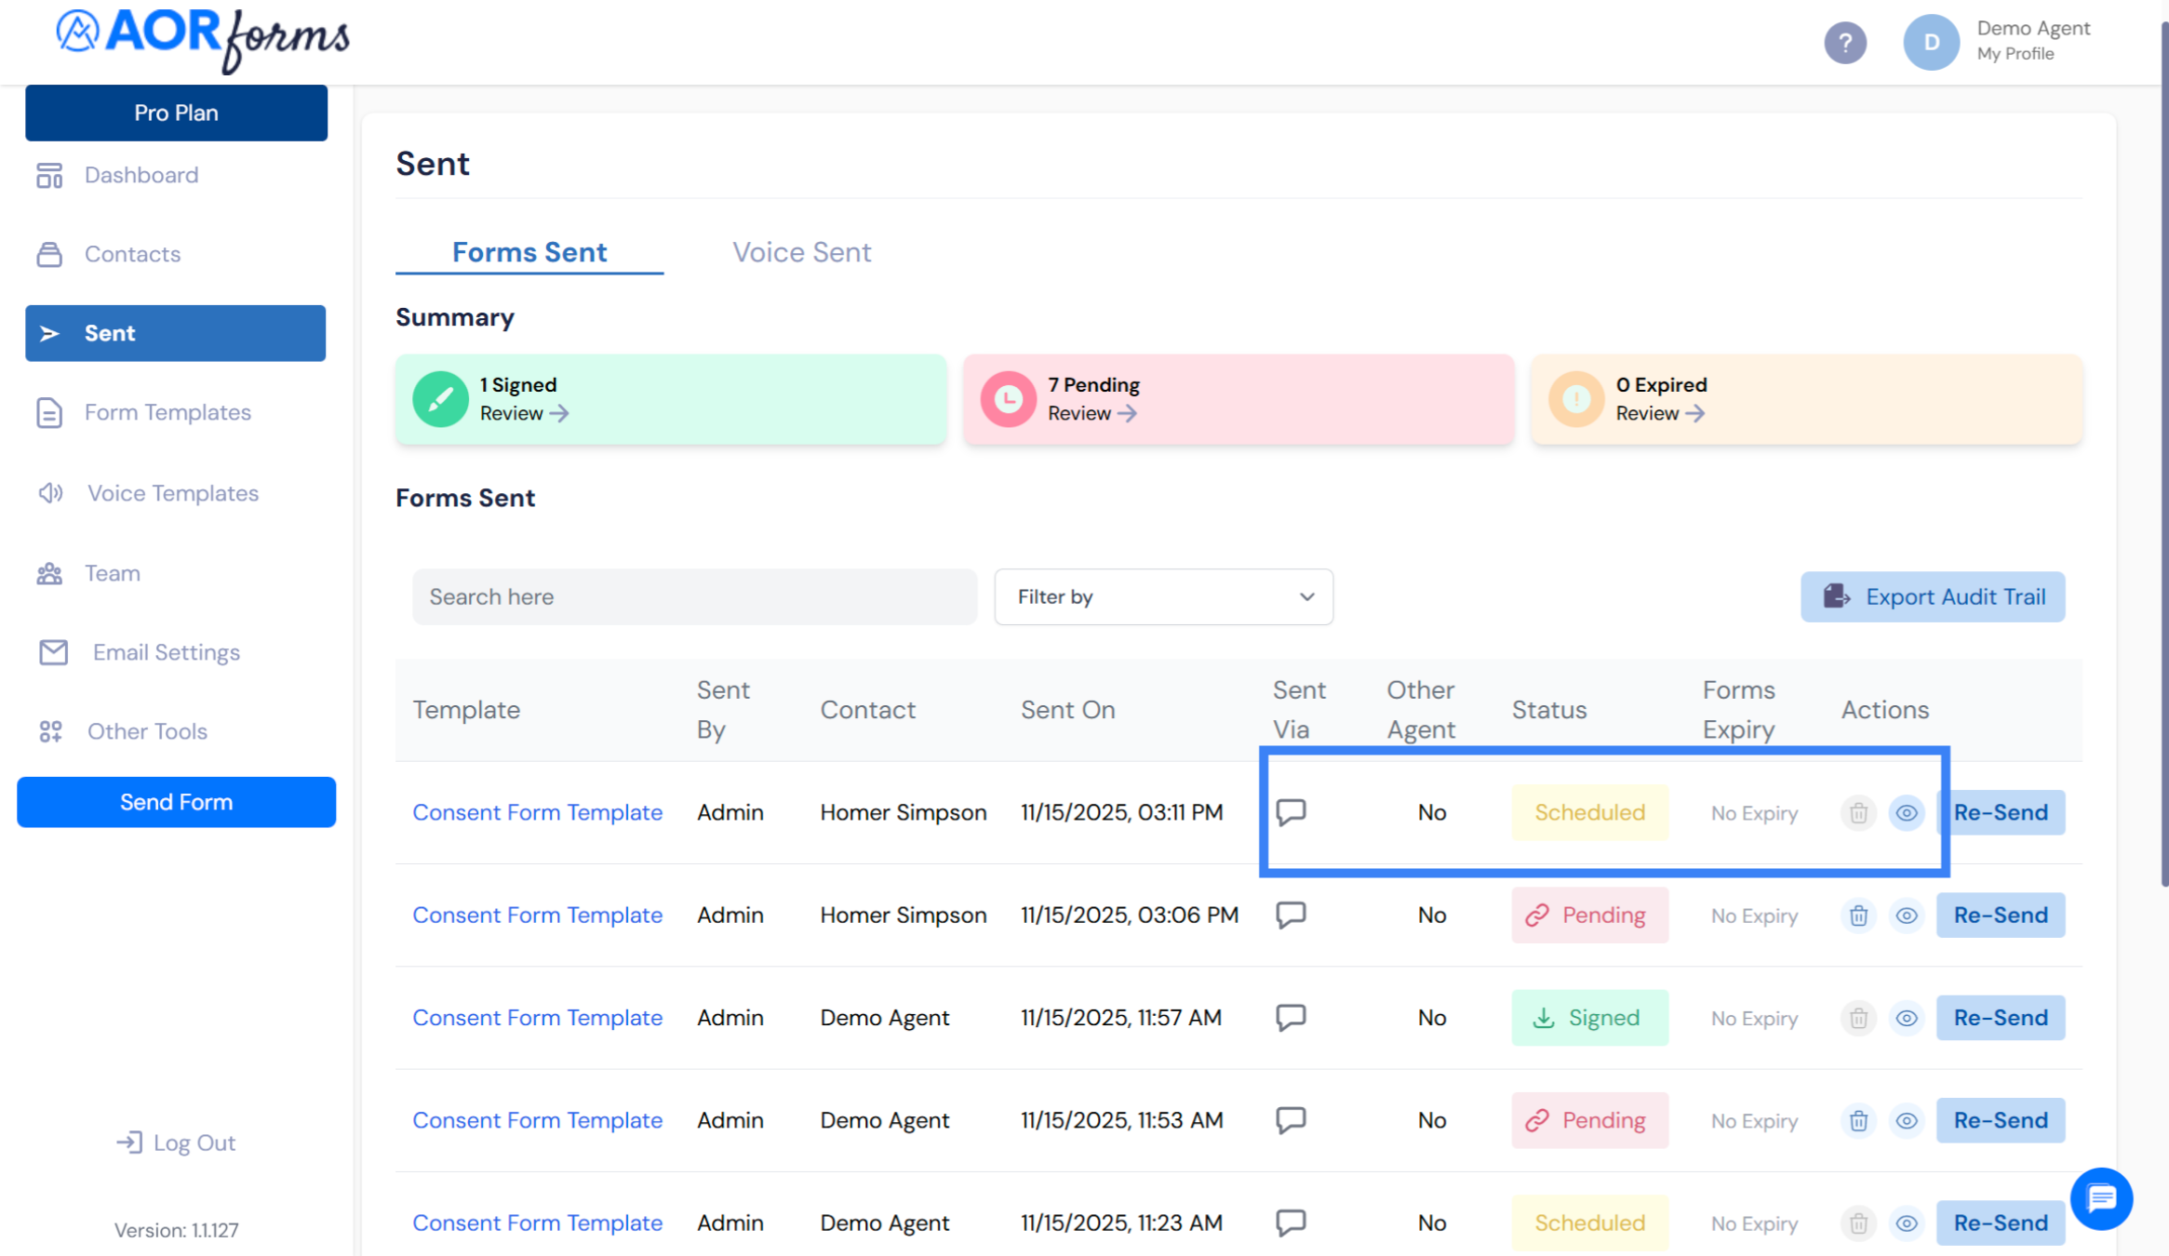2169x1256 pixels.
Task: Open Form Templates in the sidebar
Action: (x=167, y=412)
